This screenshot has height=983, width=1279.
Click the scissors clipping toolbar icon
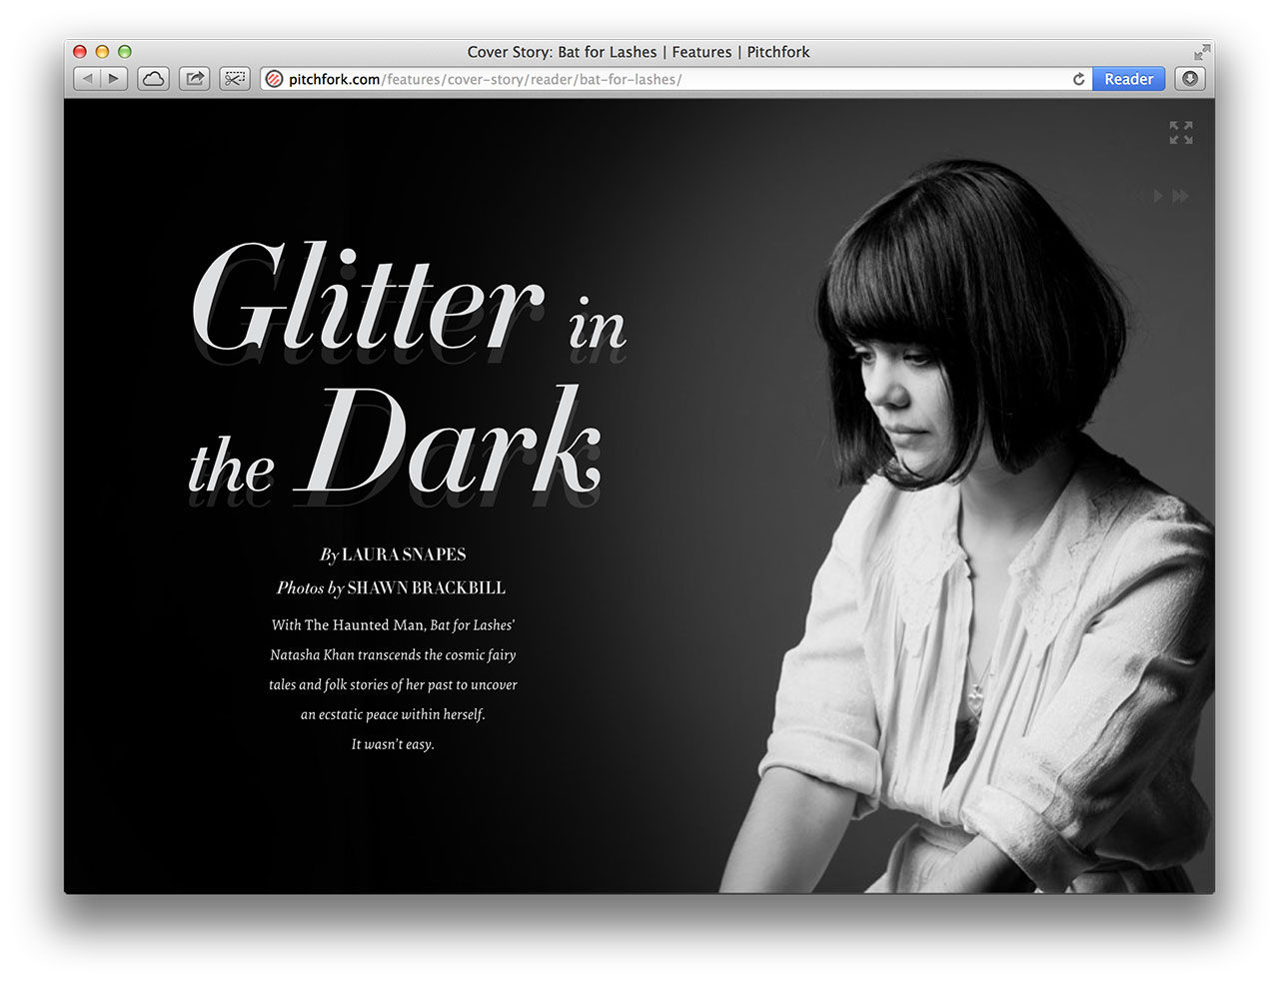click(235, 79)
